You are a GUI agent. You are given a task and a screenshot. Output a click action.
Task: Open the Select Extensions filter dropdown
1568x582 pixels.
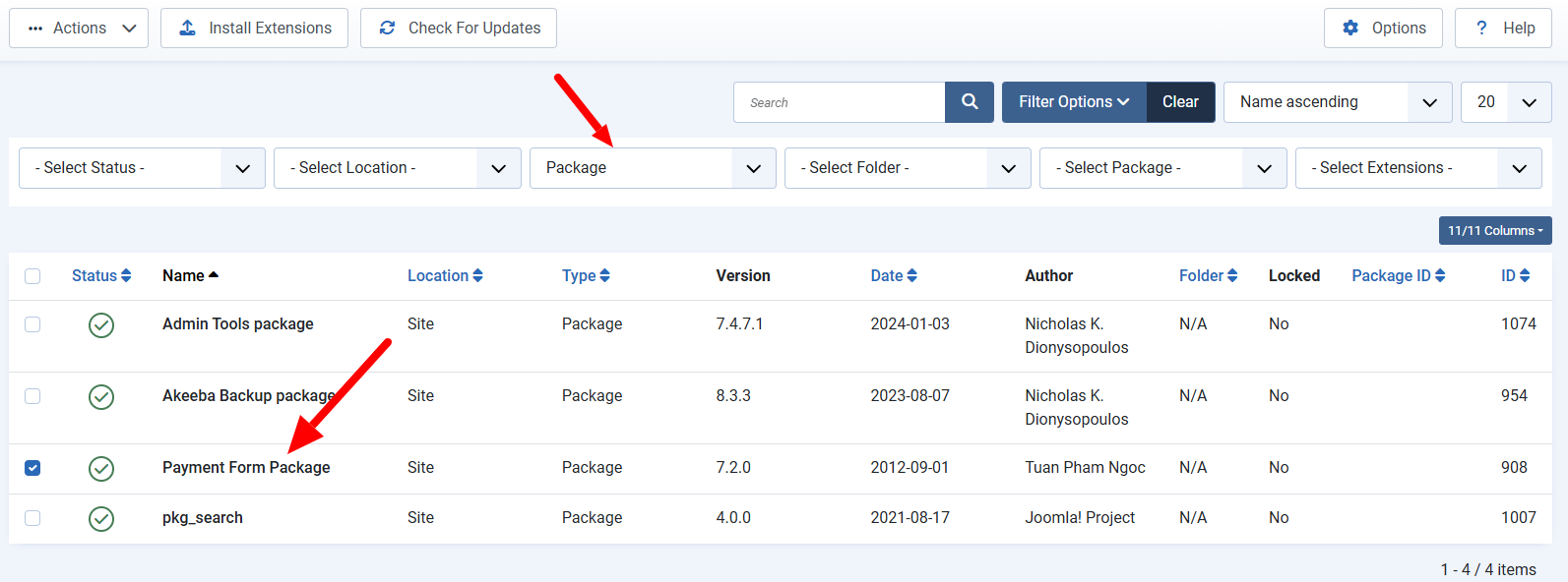(1418, 168)
